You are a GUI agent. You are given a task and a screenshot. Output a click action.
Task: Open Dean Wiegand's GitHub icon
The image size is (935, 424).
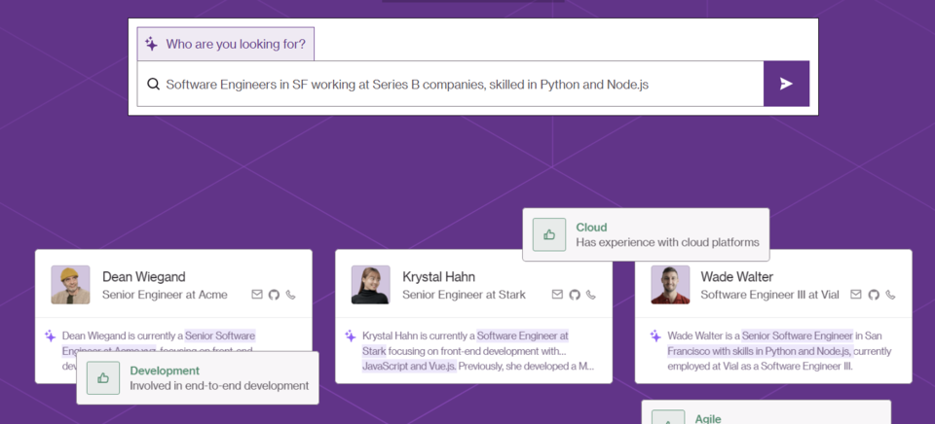pyautogui.click(x=274, y=295)
